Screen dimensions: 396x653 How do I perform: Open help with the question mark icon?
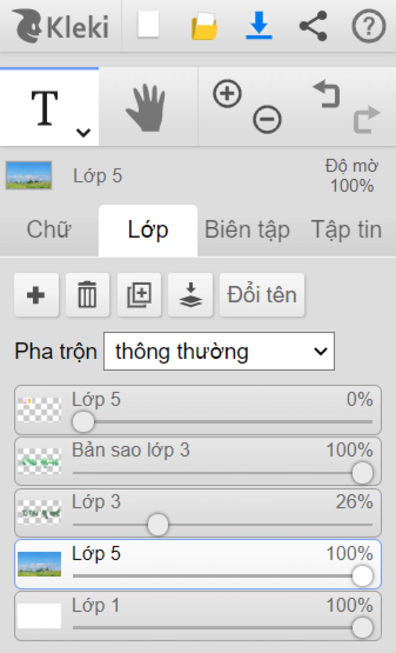click(369, 26)
